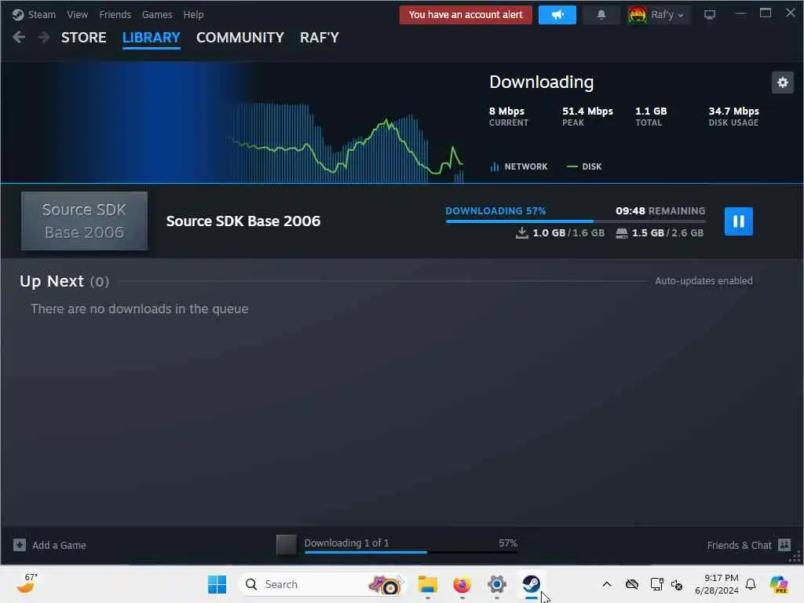
Task: Click the download progress bar at 57%
Action: point(576,221)
